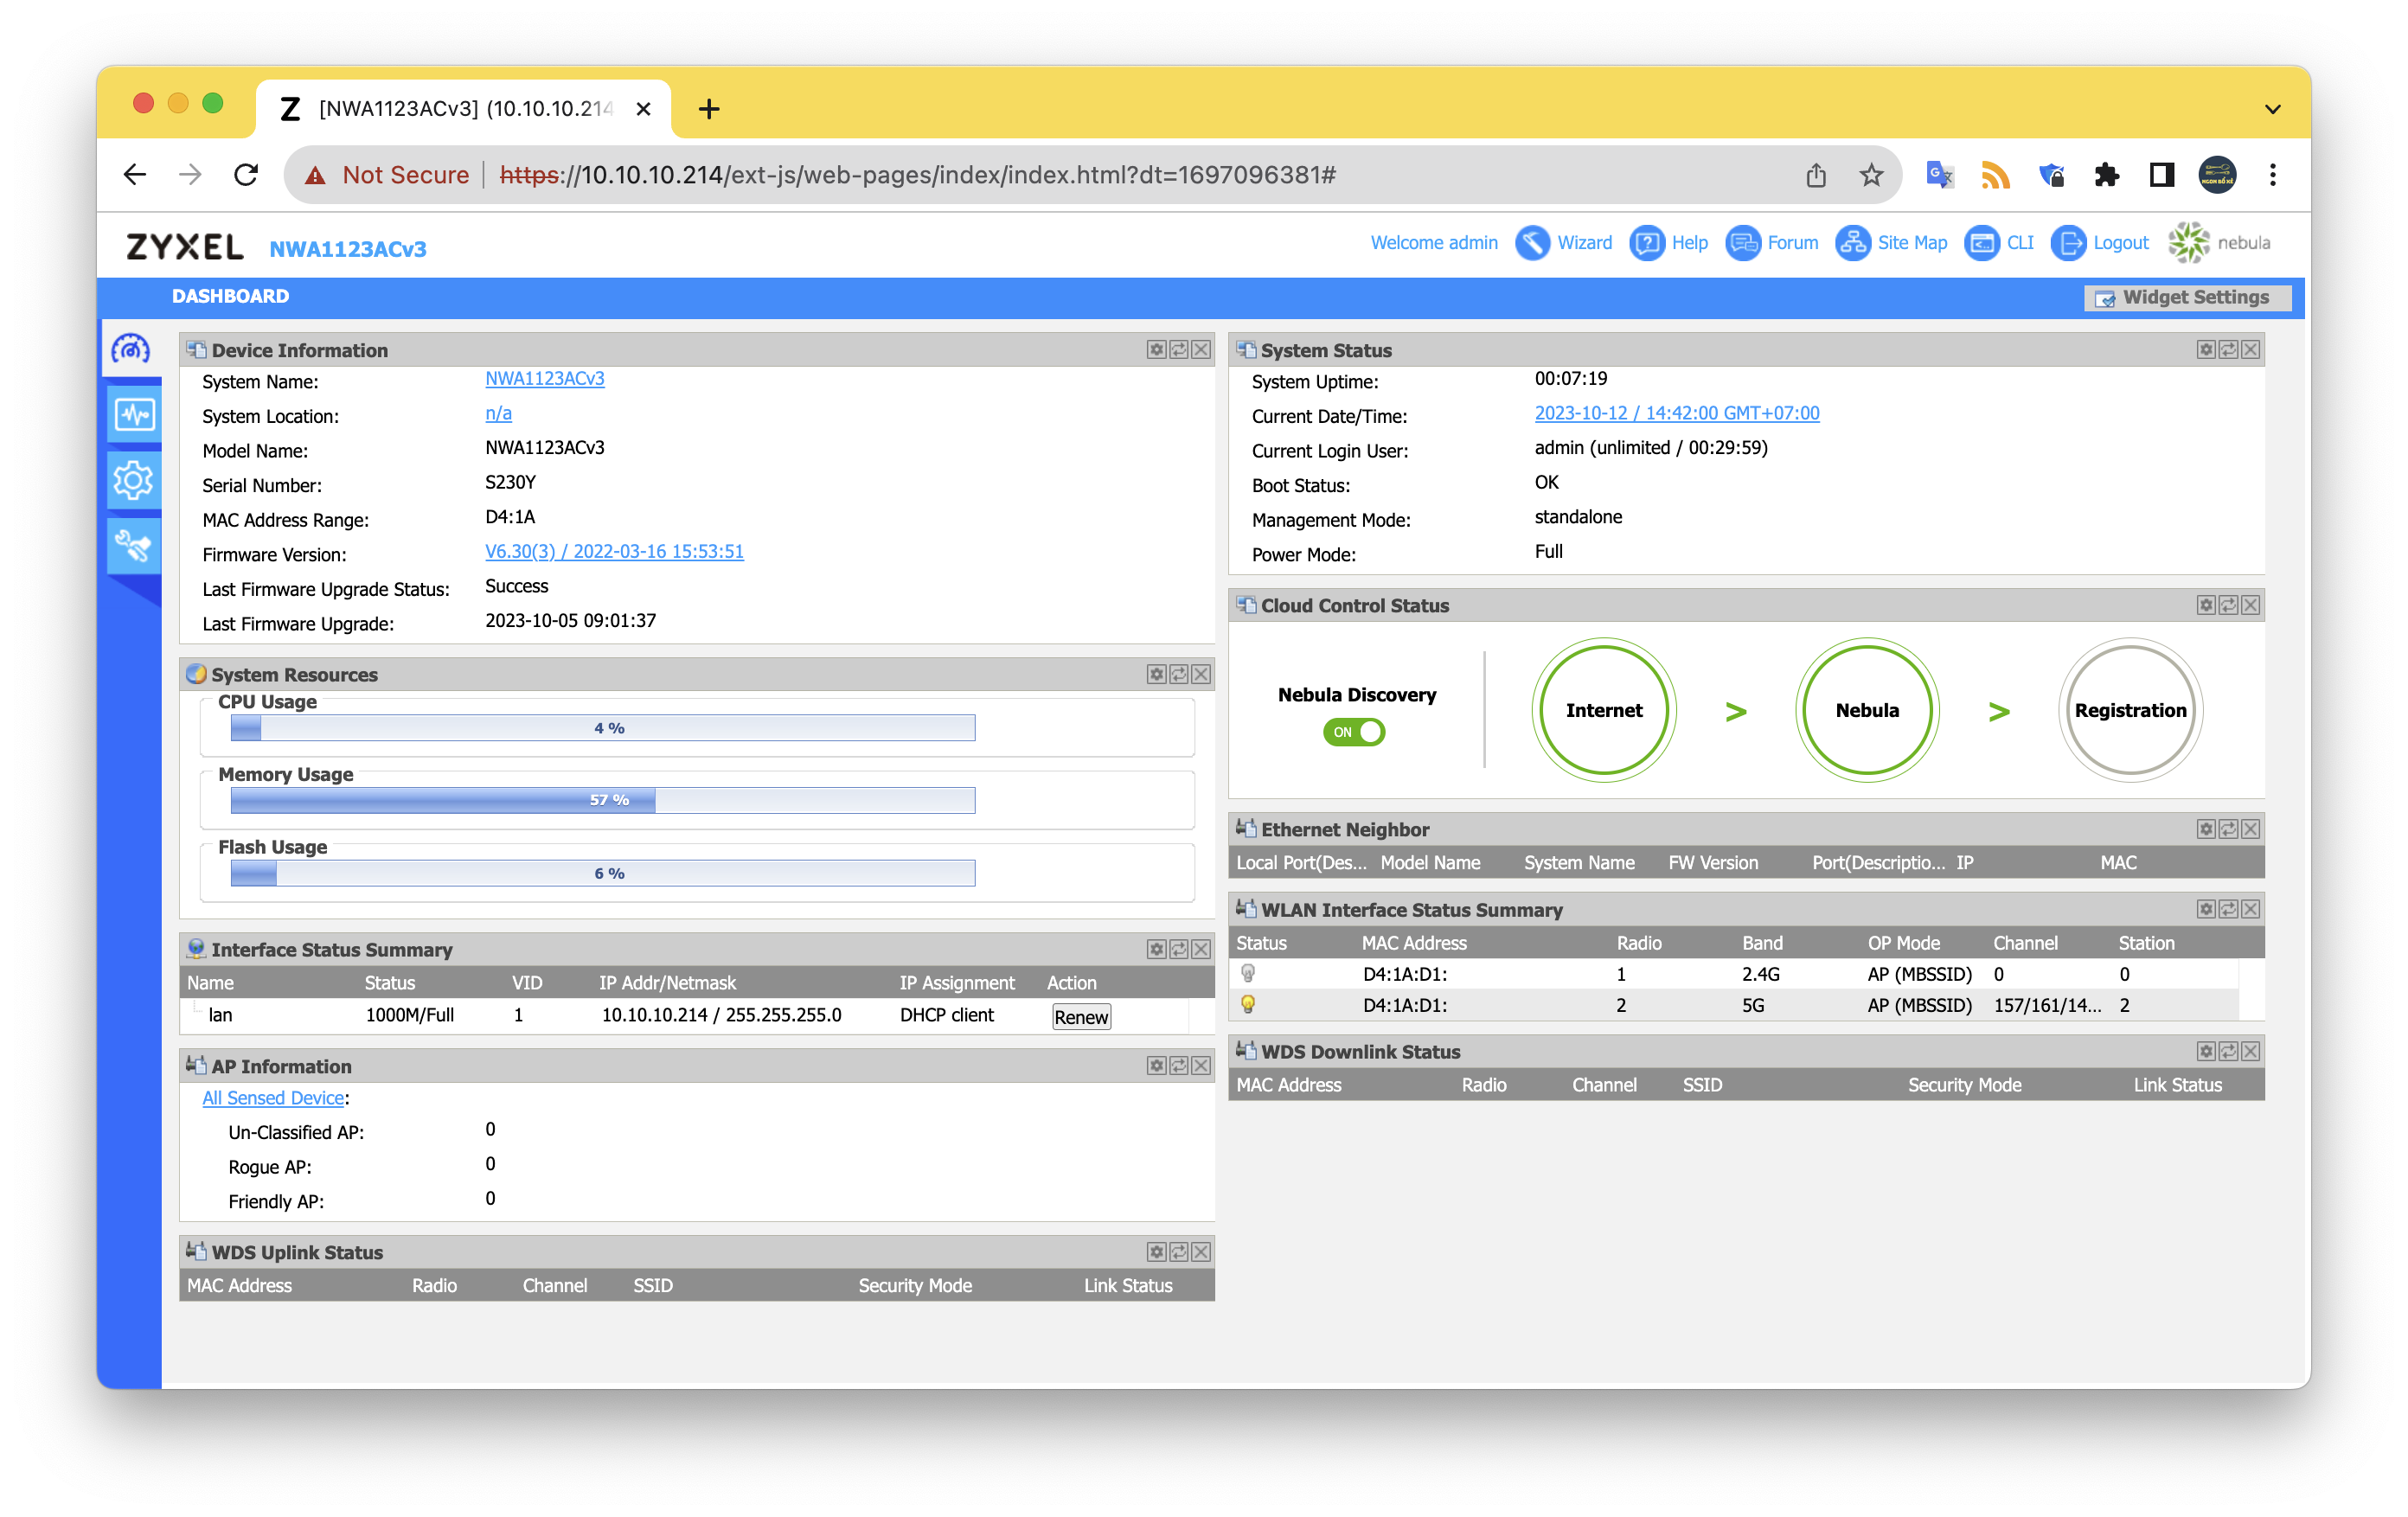Open the current date/time link
The width and height of the screenshot is (2408, 1517).
point(1676,414)
